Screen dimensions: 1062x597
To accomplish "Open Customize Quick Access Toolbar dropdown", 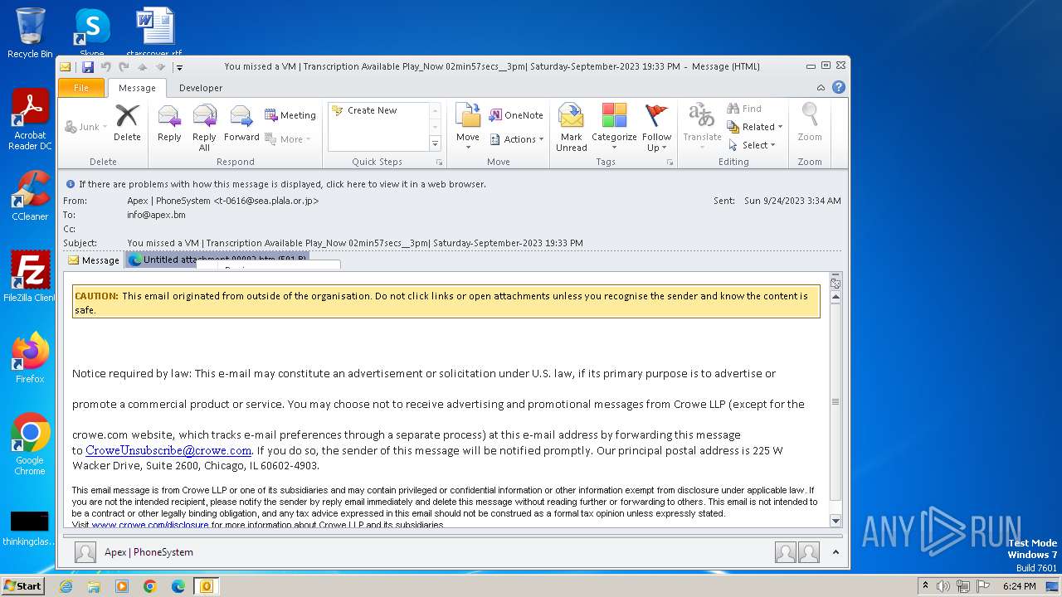I will [179, 67].
